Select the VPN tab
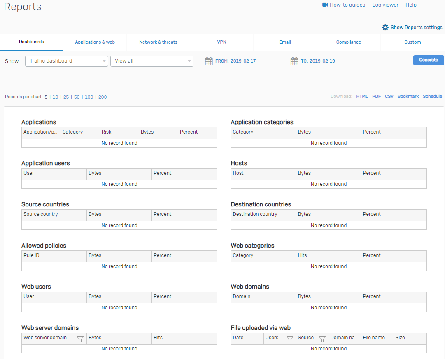The width and height of the screenshot is (445, 359). pyautogui.click(x=221, y=42)
